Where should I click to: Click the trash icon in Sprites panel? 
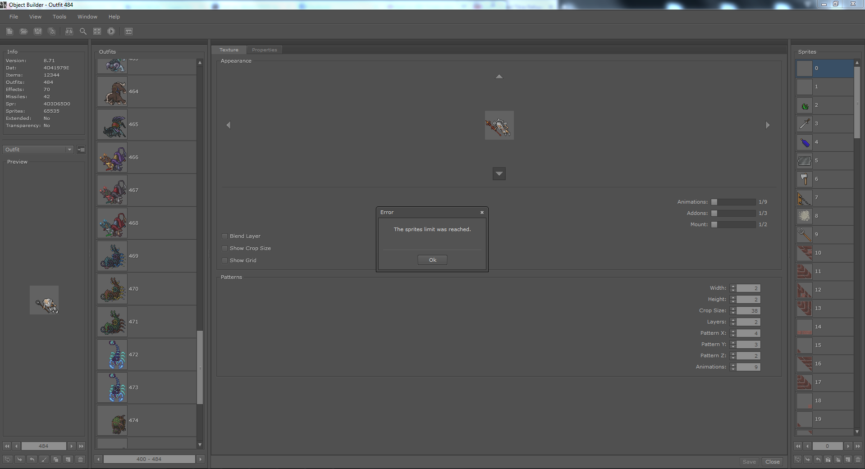pos(858,460)
